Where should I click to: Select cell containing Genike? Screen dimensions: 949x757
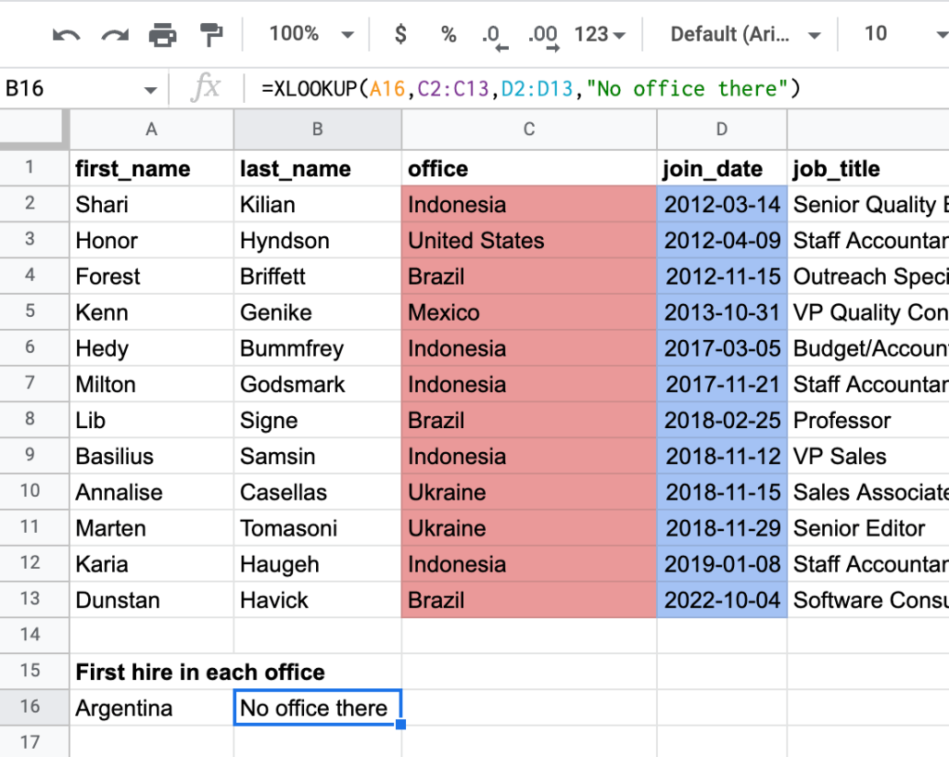click(x=317, y=312)
